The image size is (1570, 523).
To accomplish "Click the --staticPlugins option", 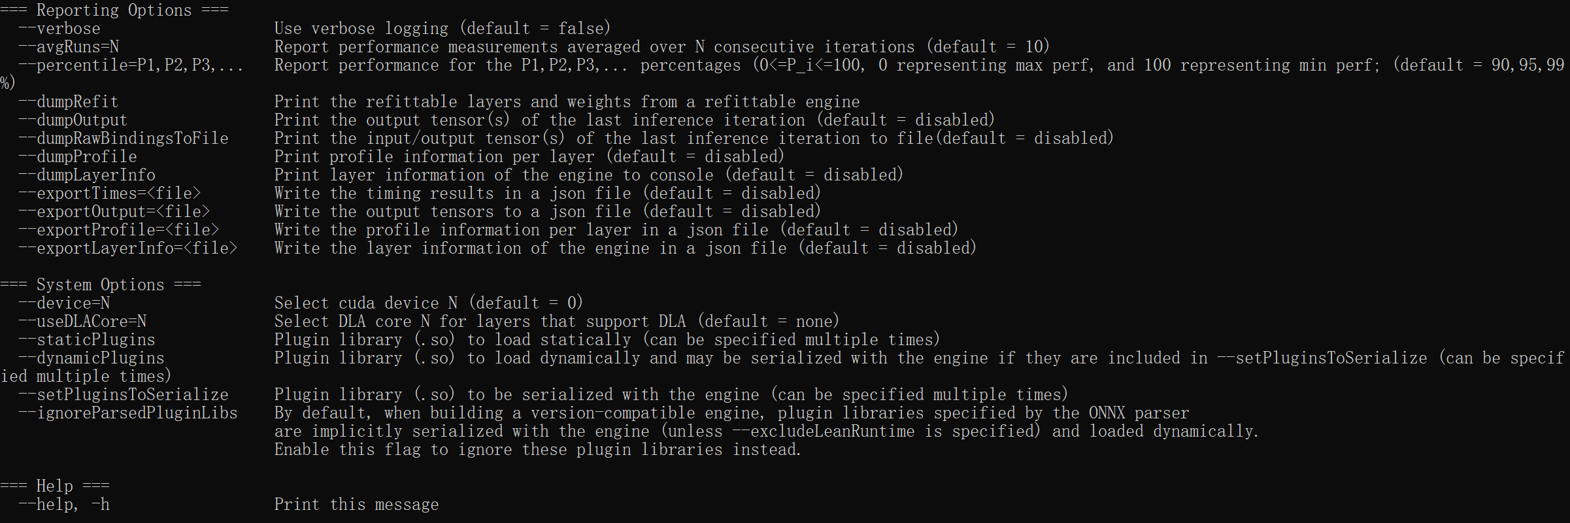I will [87, 340].
